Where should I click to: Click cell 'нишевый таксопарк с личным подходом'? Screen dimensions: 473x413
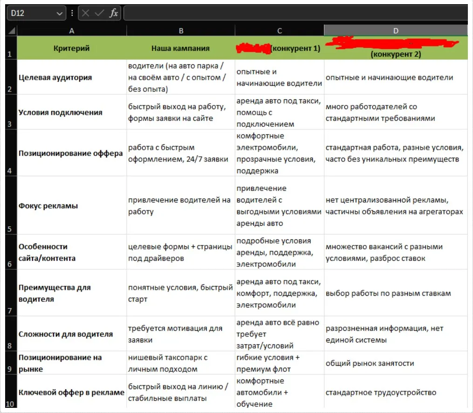click(x=181, y=363)
